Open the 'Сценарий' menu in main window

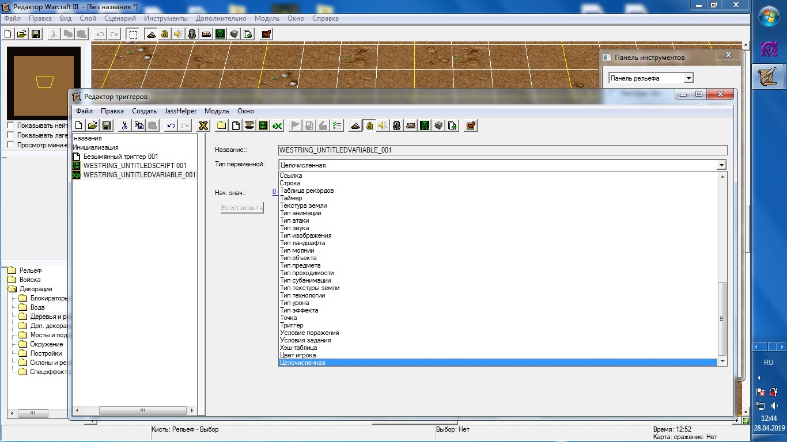(x=120, y=18)
